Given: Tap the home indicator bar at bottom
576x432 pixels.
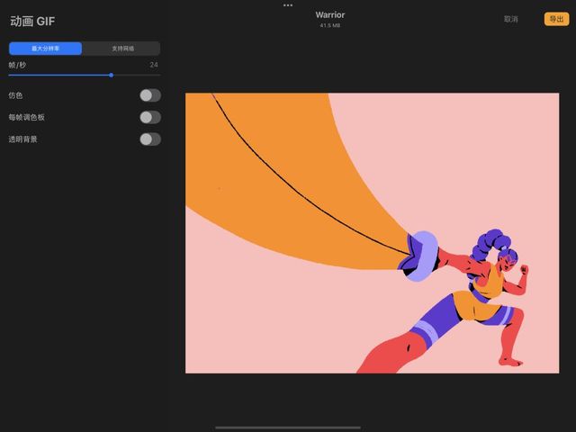Looking at the screenshot, I should pos(288,427).
